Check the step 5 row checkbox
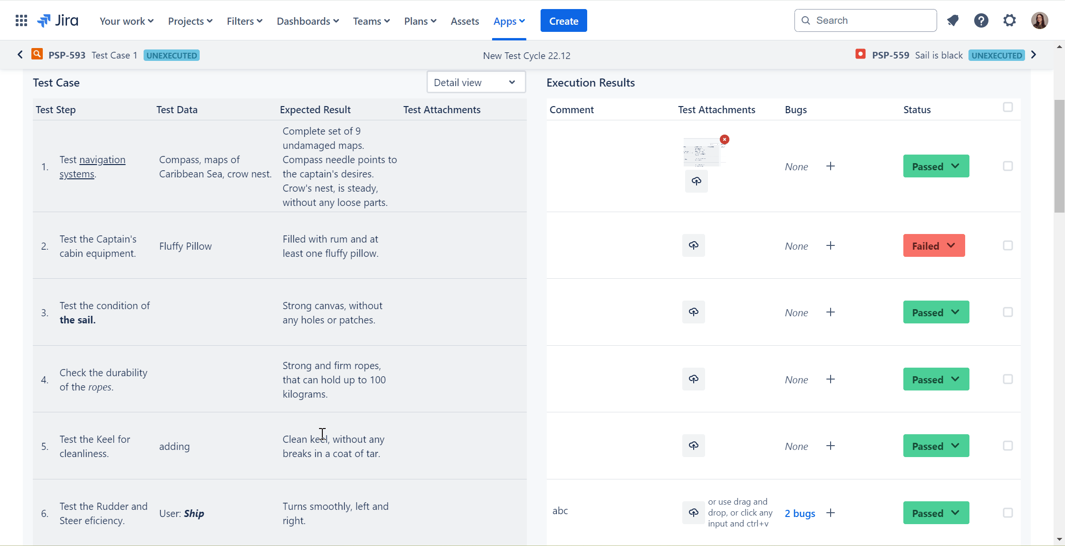Image resolution: width=1065 pixels, height=546 pixels. (x=1008, y=446)
